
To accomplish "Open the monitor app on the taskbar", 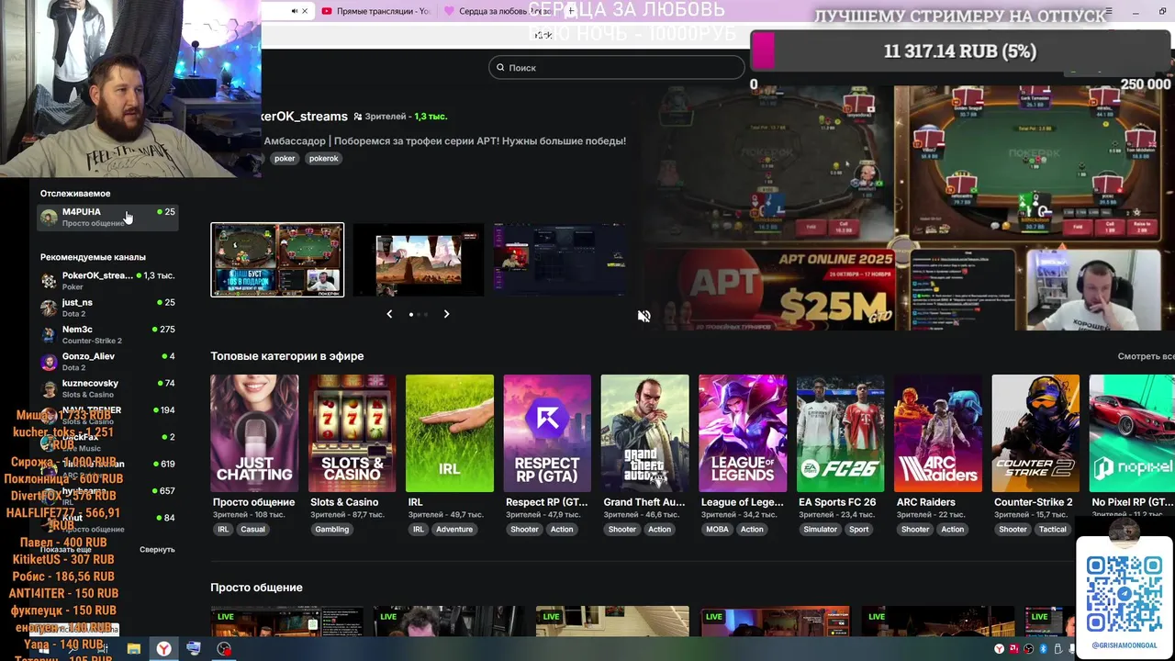I will [194, 649].
